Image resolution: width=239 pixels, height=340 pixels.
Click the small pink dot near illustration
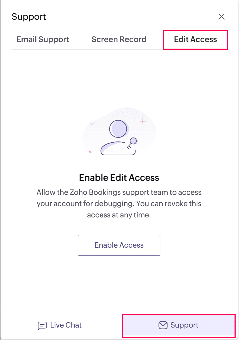tap(91, 152)
